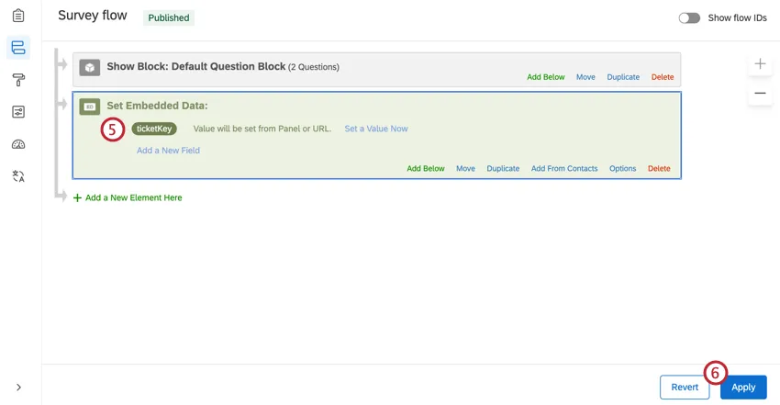Click the Set Embedded Data element icon

coord(90,107)
